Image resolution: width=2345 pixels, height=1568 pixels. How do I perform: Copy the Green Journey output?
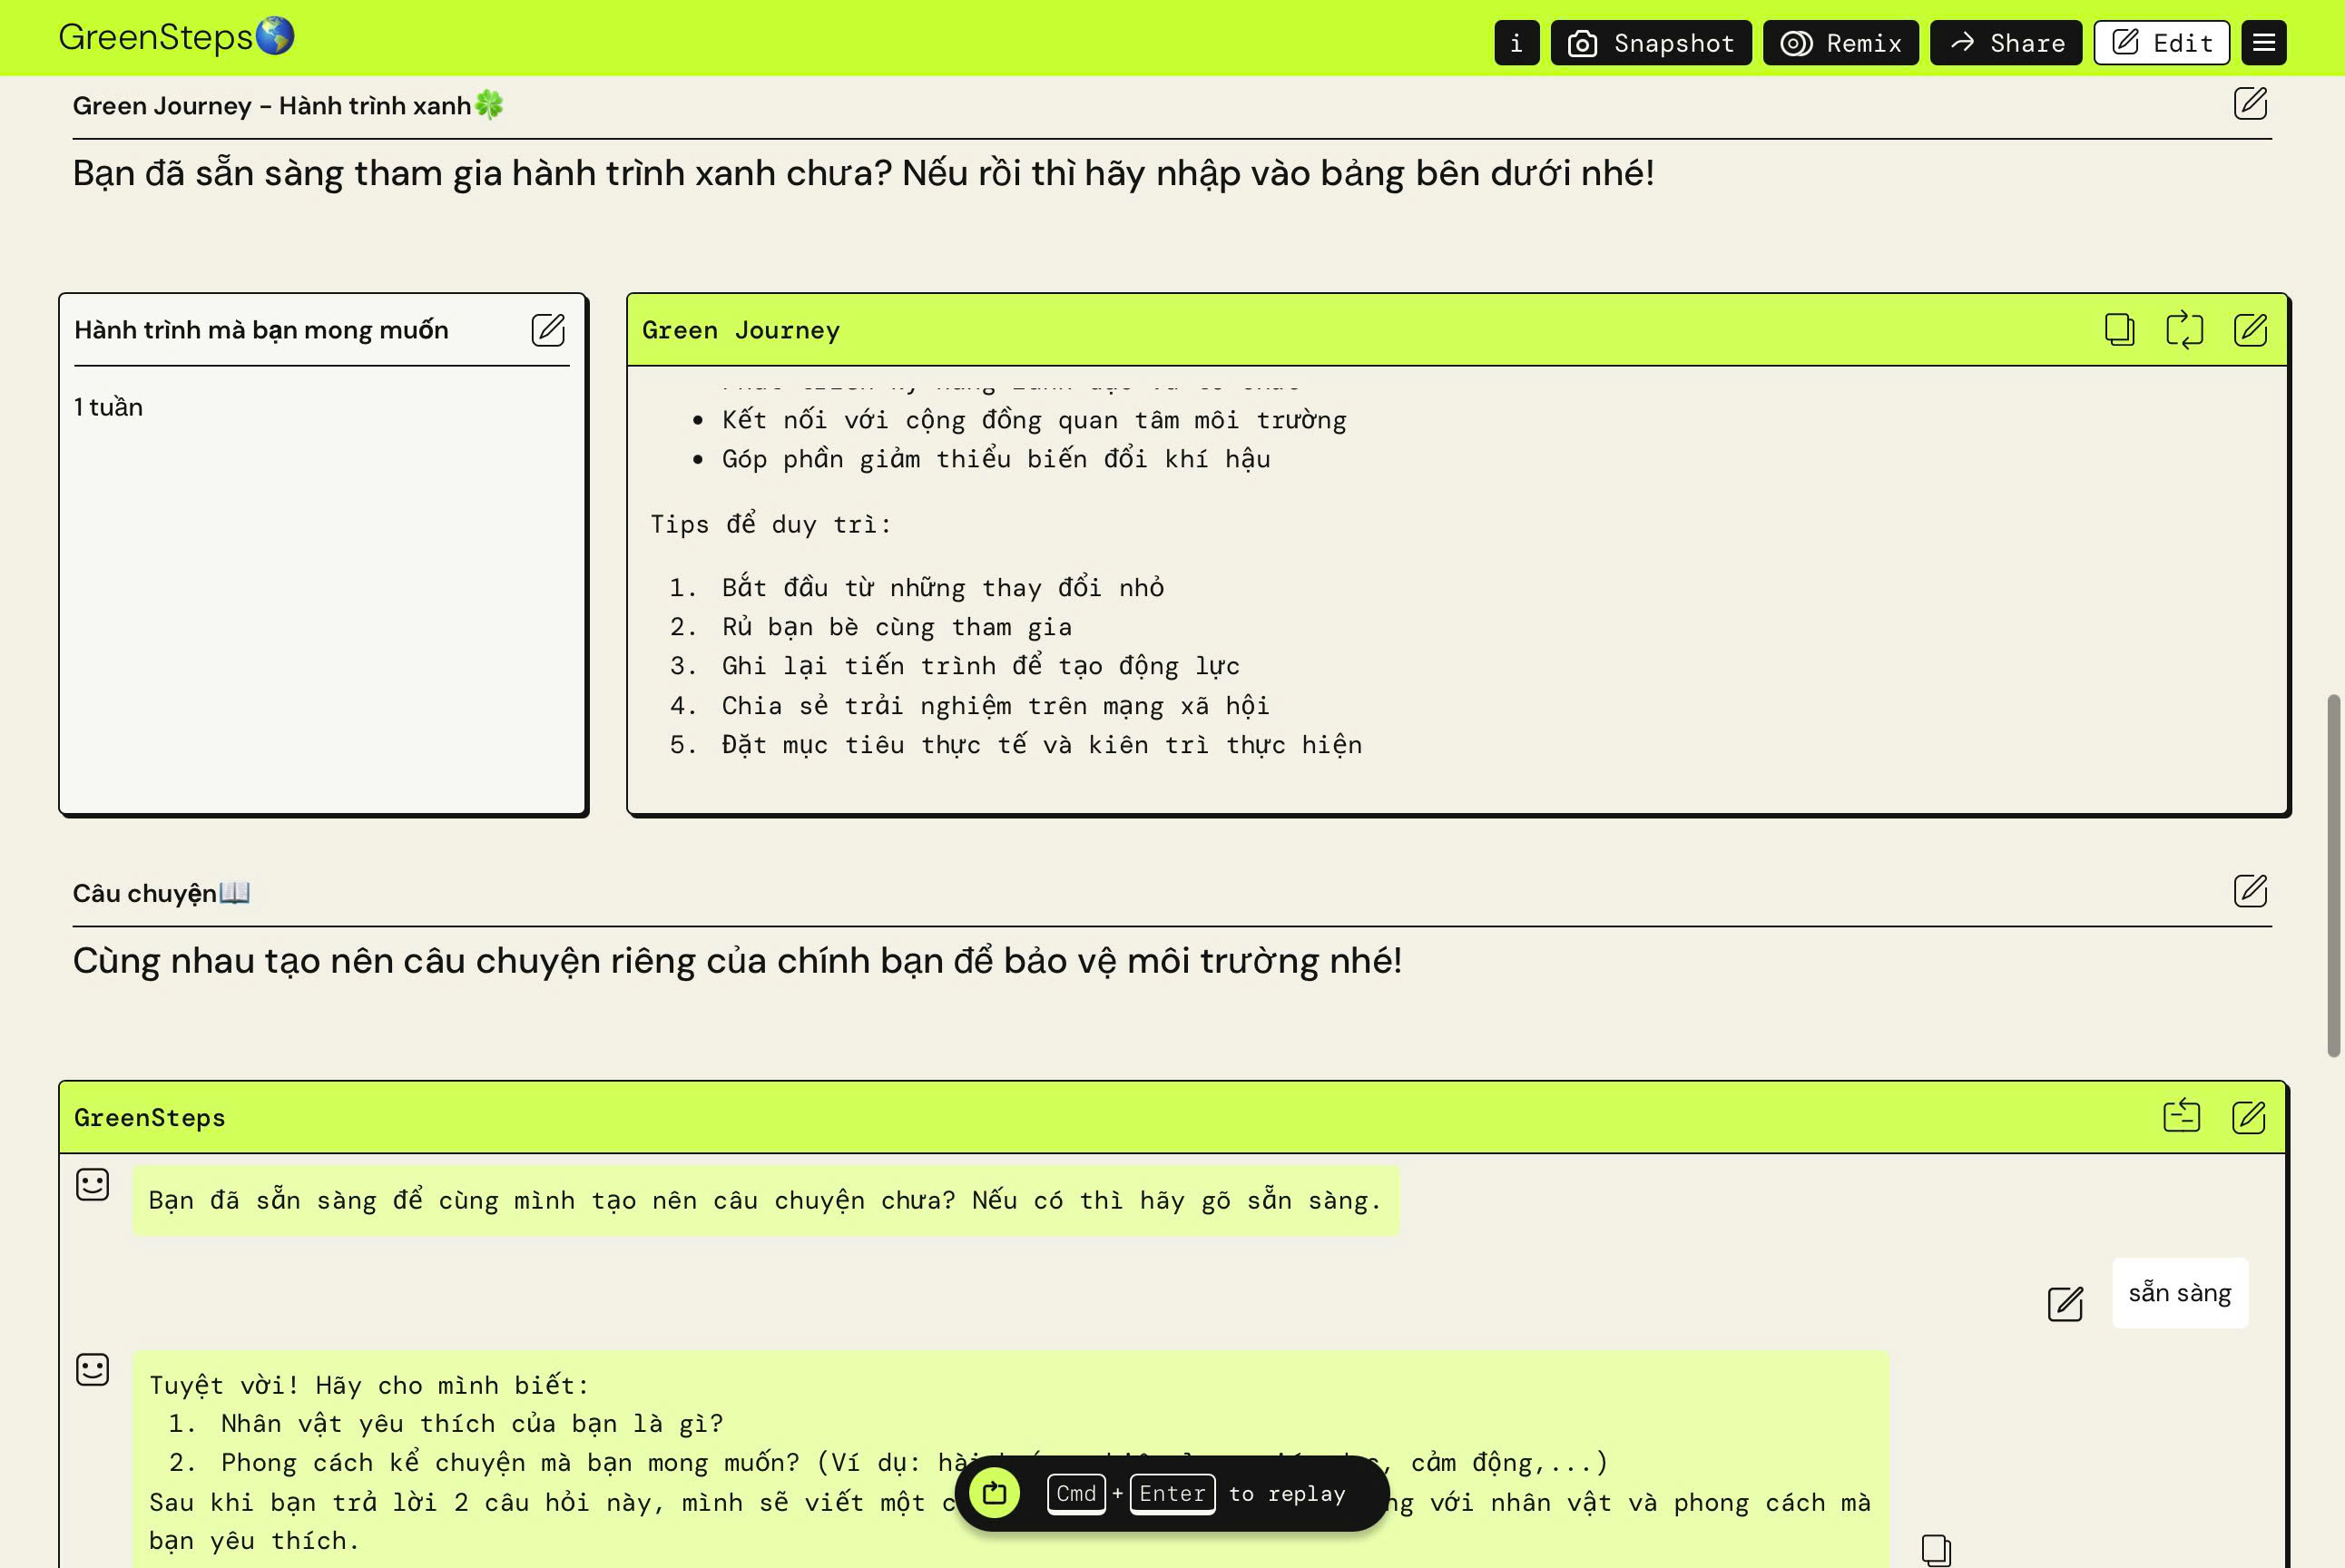(x=2119, y=329)
